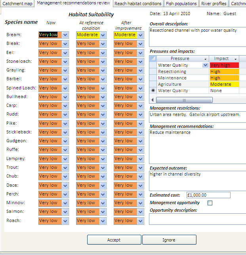Select the Resectioning pressure cell
This screenshot has width=246, height=255.
click(183, 71)
